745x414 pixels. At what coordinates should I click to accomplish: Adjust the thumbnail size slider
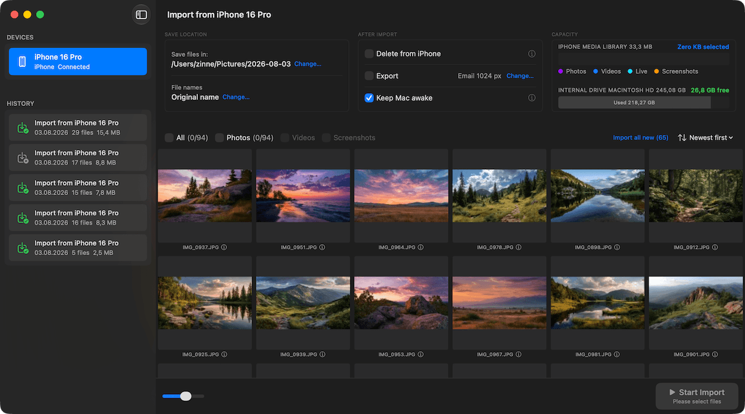click(186, 396)
